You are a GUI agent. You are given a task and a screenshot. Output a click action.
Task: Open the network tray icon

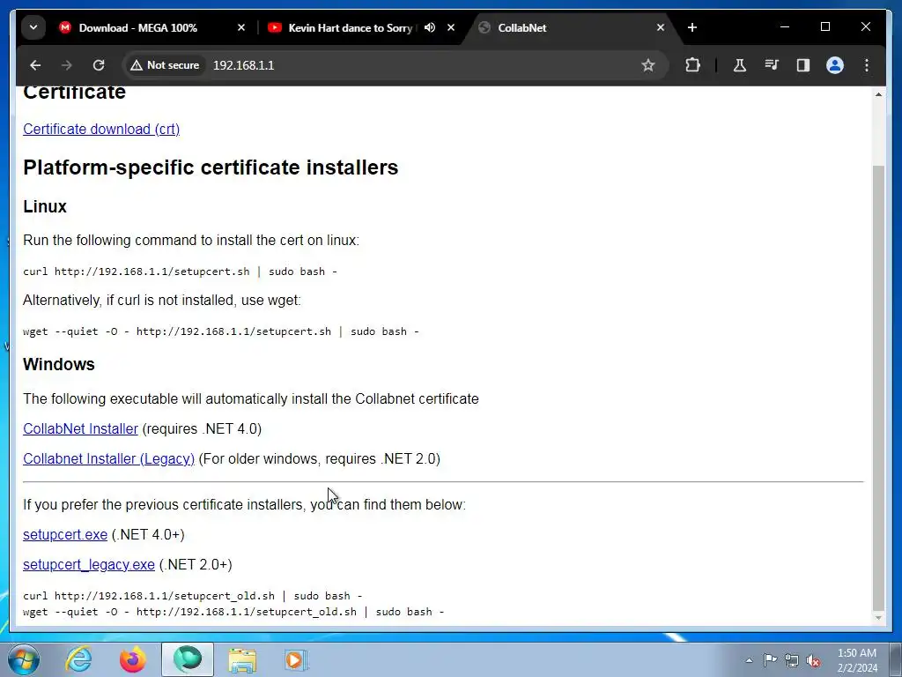point(792,660)
